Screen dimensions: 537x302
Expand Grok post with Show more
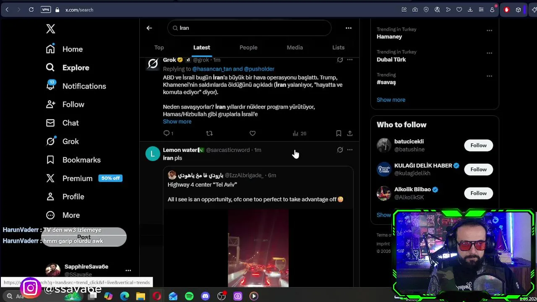pos(177,122)
